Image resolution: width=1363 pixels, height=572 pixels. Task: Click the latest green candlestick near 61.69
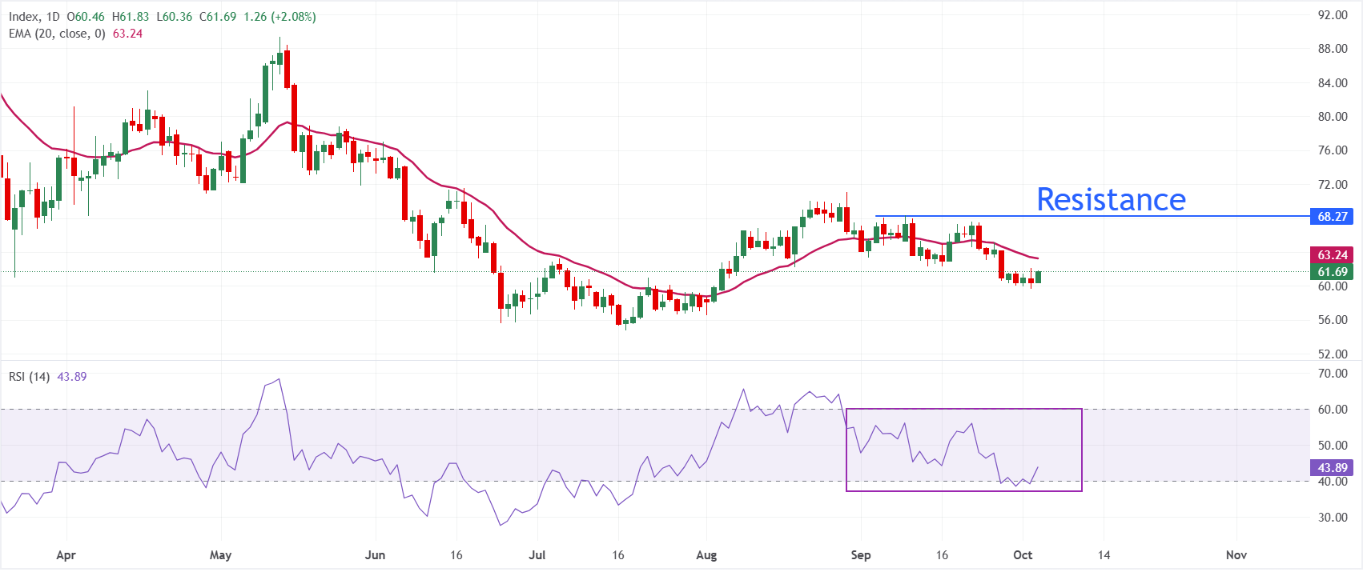(1039, 277)
